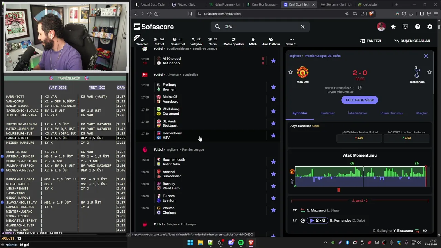The width and height of the screenshot is (441, 248).
Task: Select Tottenham Hotspur +0.25 odds 1.93
Action: 407,138
